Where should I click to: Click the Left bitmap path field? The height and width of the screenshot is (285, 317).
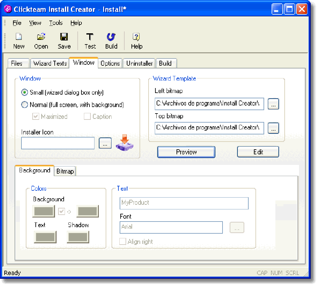point(209,104)
